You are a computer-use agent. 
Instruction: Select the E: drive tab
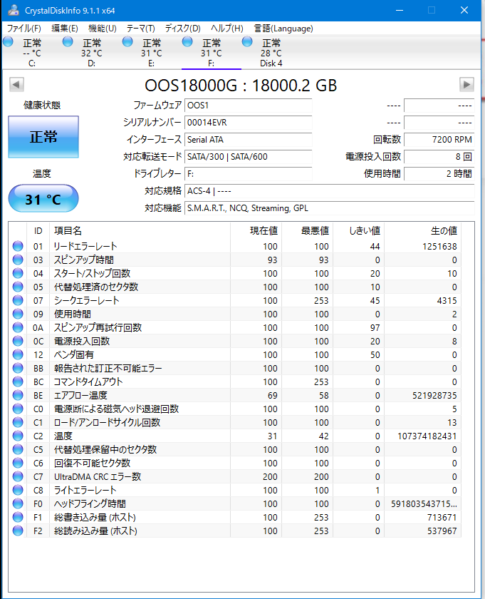coord(152,53)
